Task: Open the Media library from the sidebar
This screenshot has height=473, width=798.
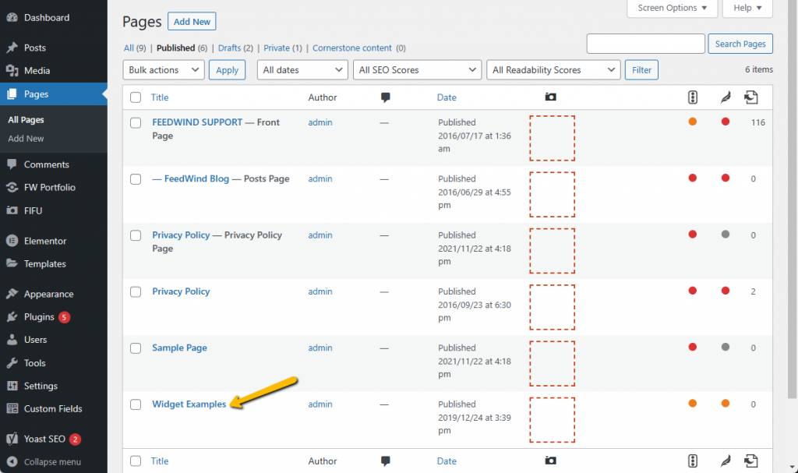Action: click(x=34, y=72)
